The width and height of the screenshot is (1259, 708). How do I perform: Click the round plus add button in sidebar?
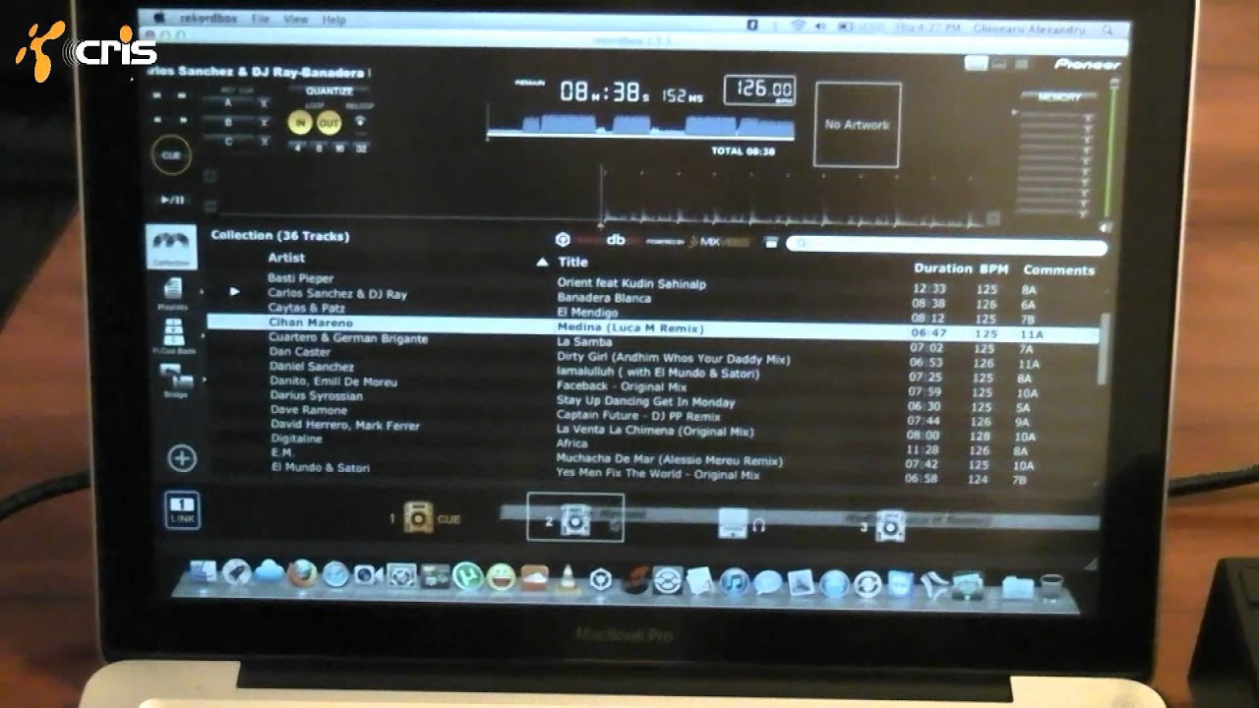tap(182, 457)
